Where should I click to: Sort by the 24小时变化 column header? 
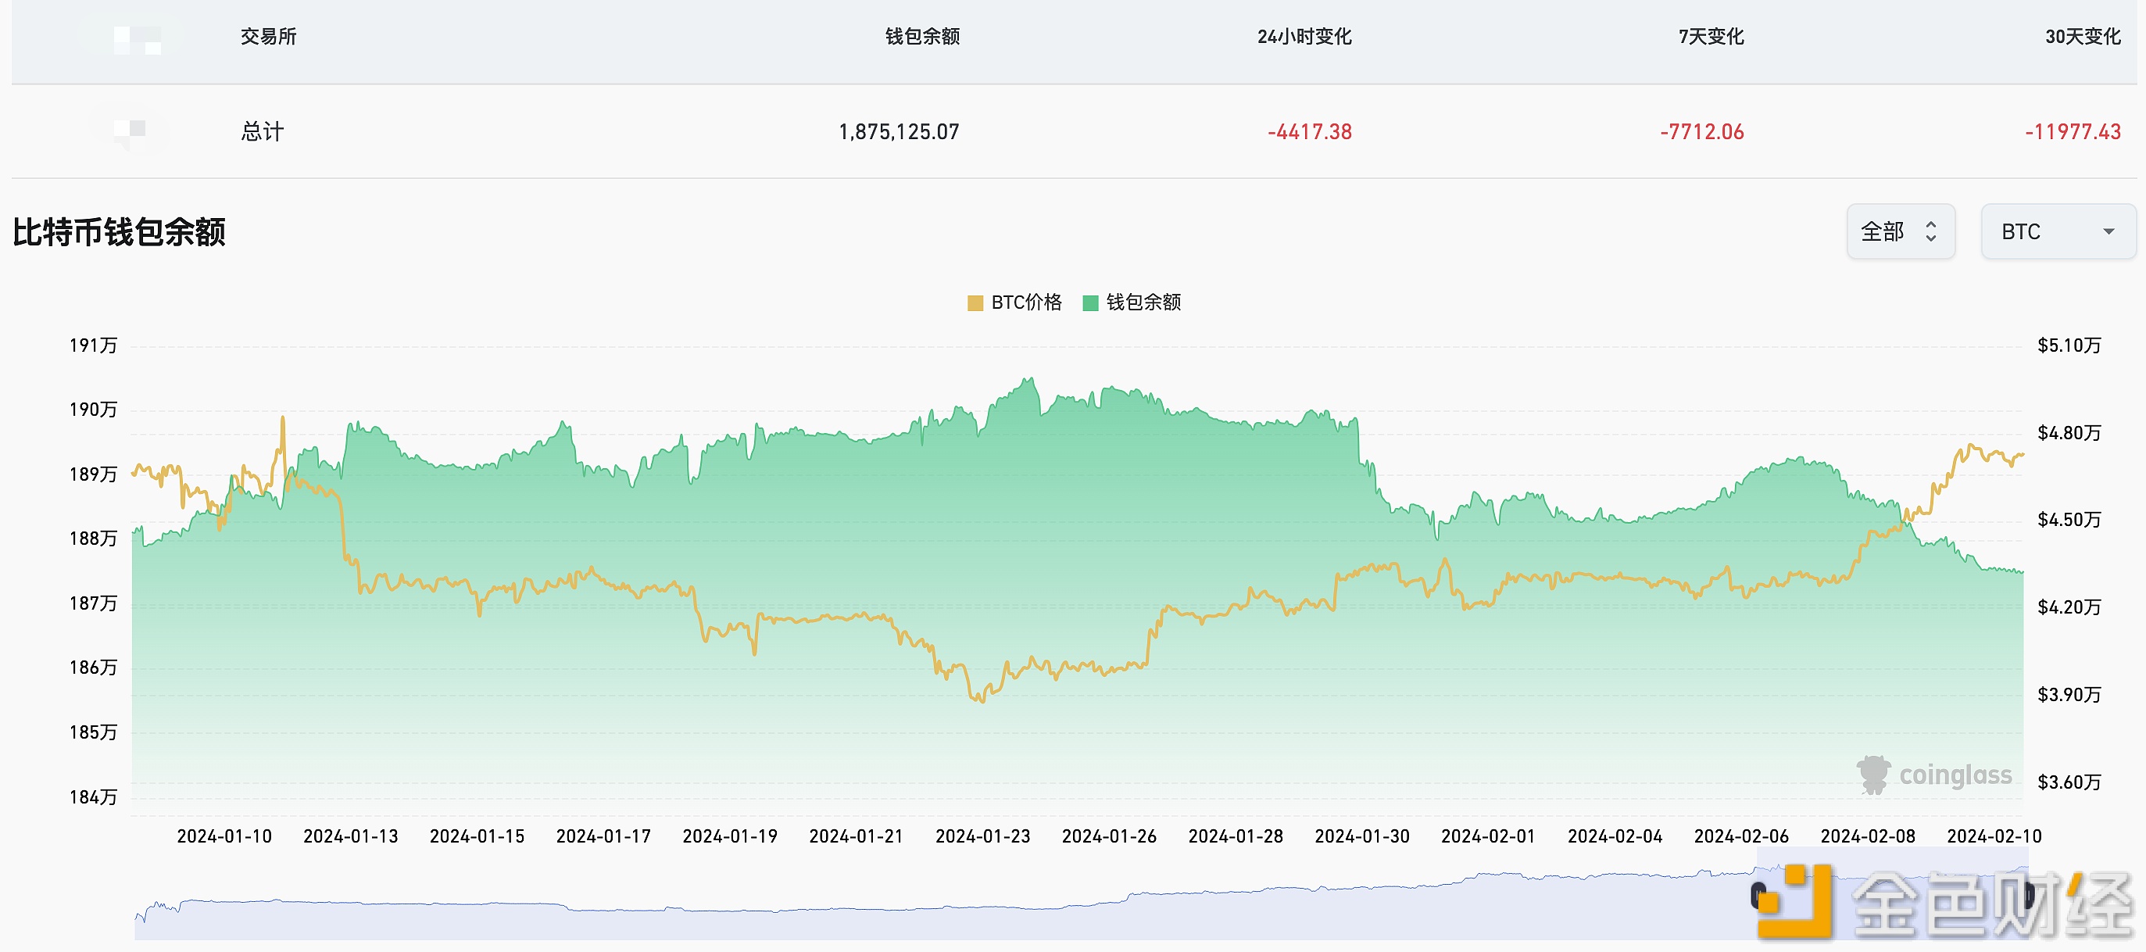coord(1304,37)
